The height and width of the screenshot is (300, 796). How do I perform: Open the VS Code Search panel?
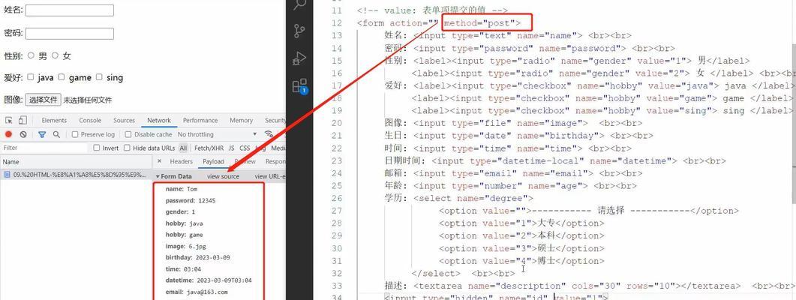tap(299, 5)
